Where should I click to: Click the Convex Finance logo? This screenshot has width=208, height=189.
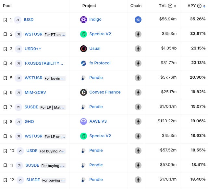click(x=84, y=92)
